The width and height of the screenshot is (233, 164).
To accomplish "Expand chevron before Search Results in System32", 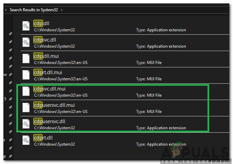I will click(x=6, y=10).
